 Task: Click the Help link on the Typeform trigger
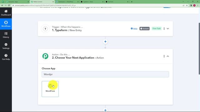[x=134, y=29]
